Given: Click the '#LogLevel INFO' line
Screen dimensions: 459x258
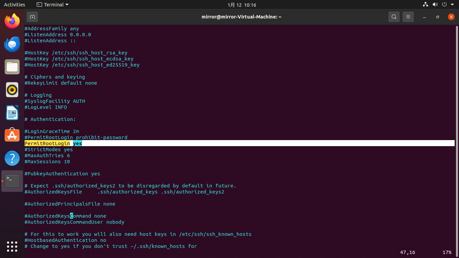Looking at the screenshot, I should click(x=46, y=107).
